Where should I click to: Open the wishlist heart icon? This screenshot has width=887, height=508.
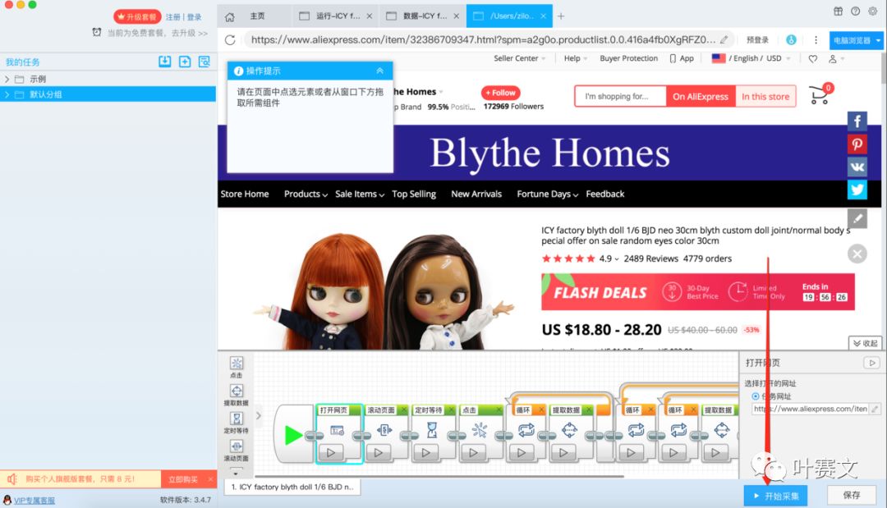click(813, 59)
